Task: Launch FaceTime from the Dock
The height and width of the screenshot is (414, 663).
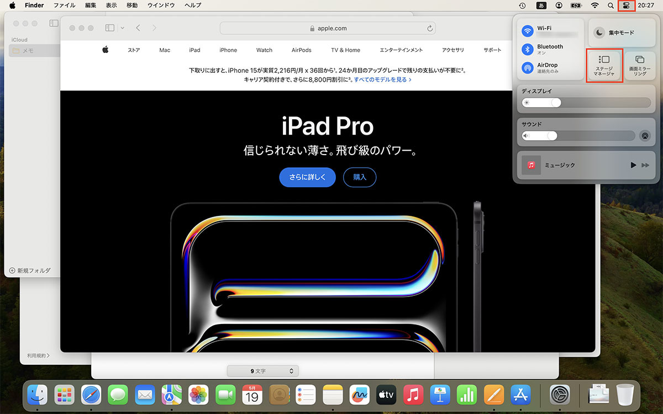Action: (226, 395)
